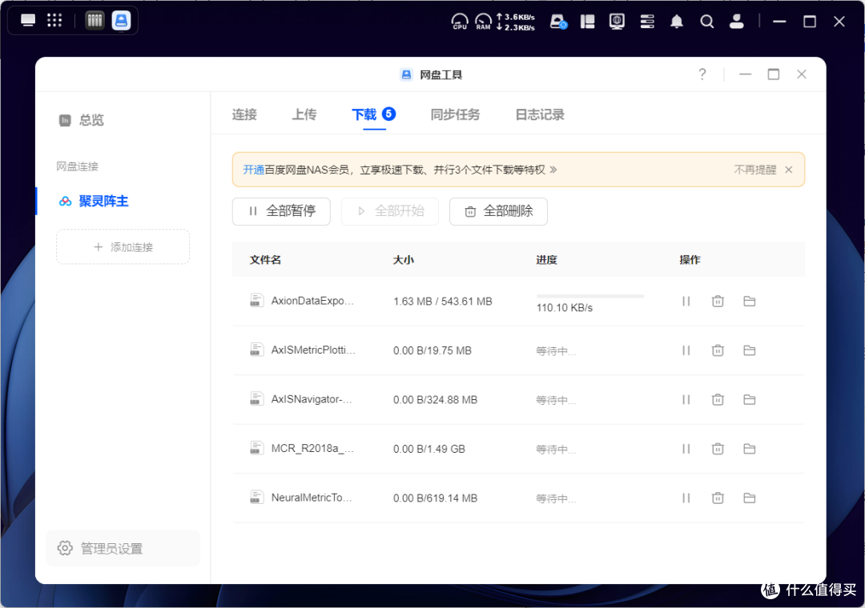Pause the NeuralMetricTo download

coord(686,498)
